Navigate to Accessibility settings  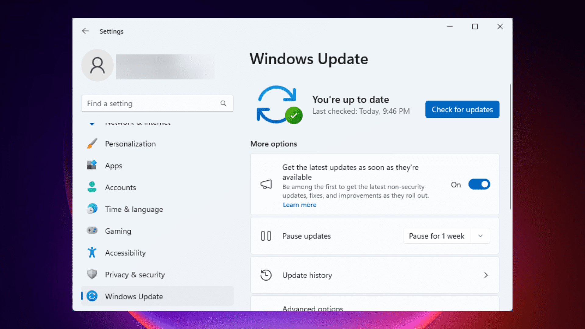click(158, 253)
